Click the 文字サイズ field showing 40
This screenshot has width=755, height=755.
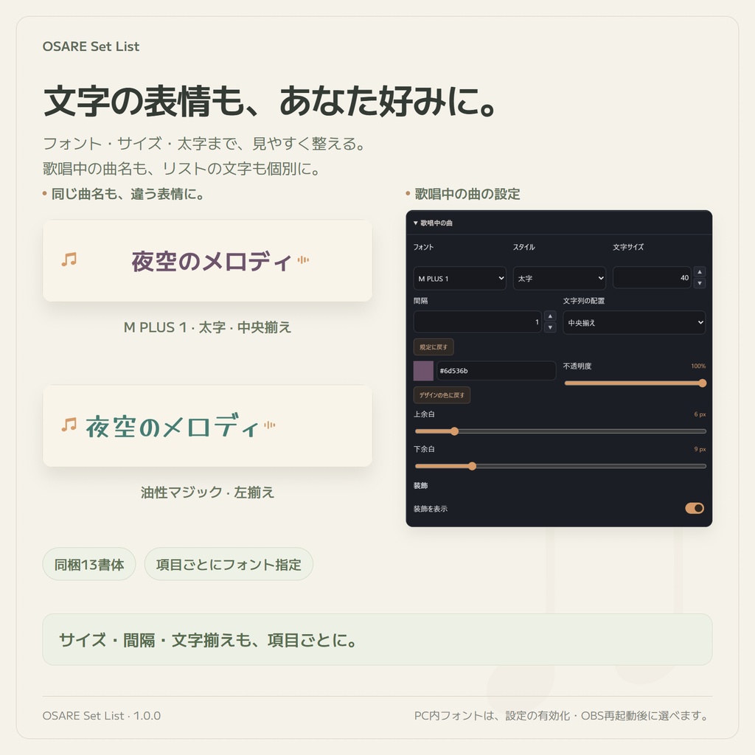pyautogui.click(x=652, y=278)
